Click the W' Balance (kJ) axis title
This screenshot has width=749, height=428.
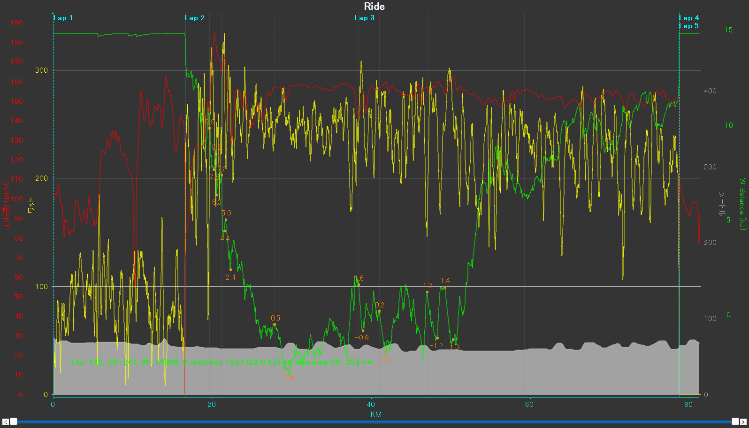[742, 204]
